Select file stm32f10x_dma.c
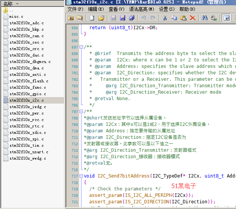 coord(27,68)
